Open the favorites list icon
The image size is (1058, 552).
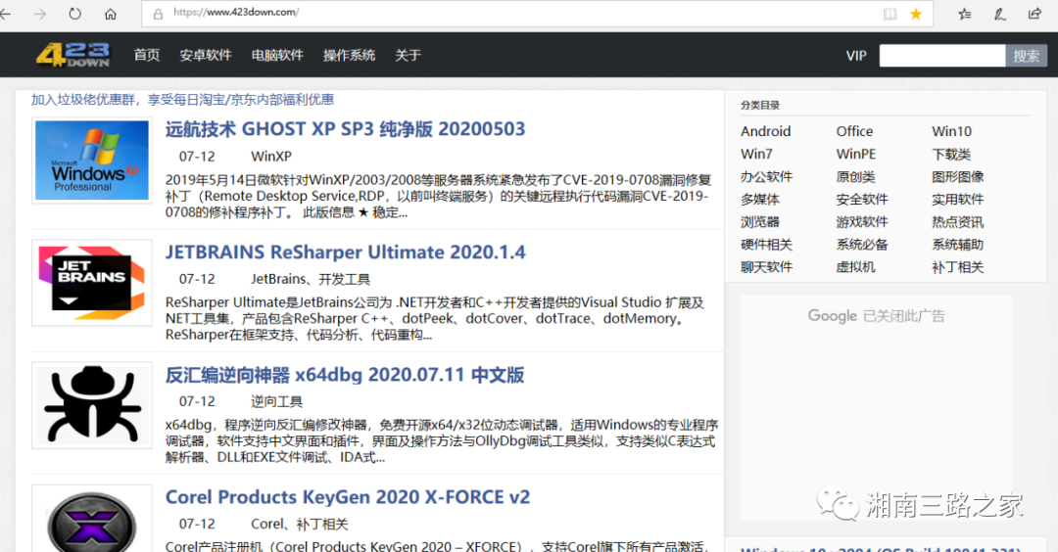click(x=965, y=14)
